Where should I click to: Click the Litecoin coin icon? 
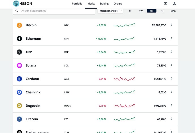pos(20,119)
